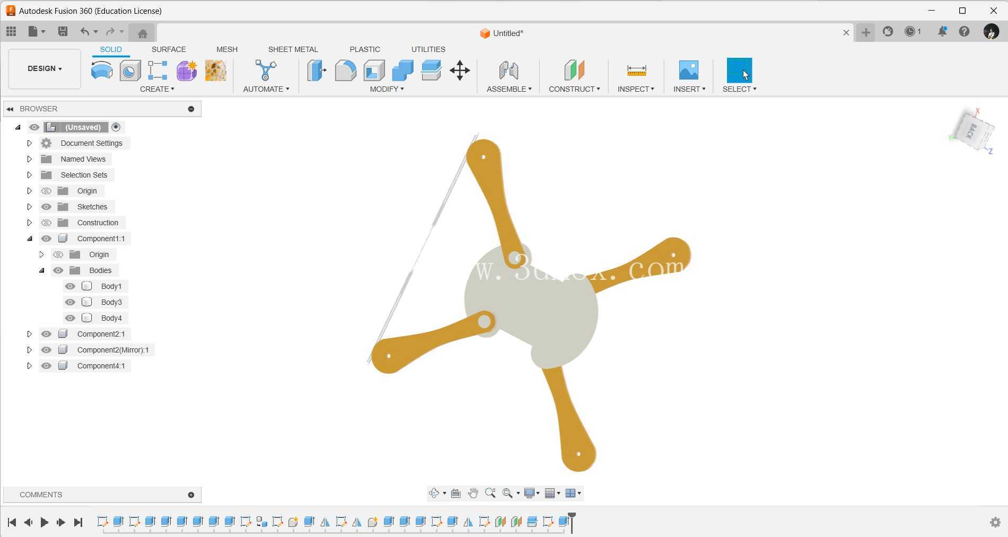Toggle visibility of Component1:1

tap(46, 239)
